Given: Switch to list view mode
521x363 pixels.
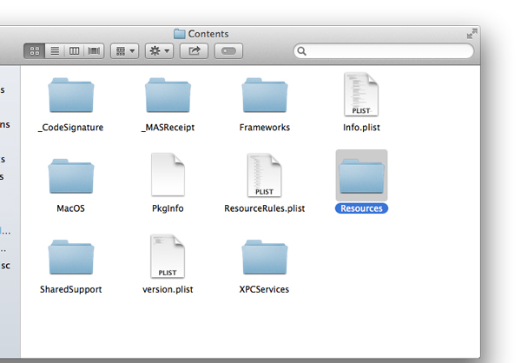Looking at the screenshot, I should pos(55,51).
